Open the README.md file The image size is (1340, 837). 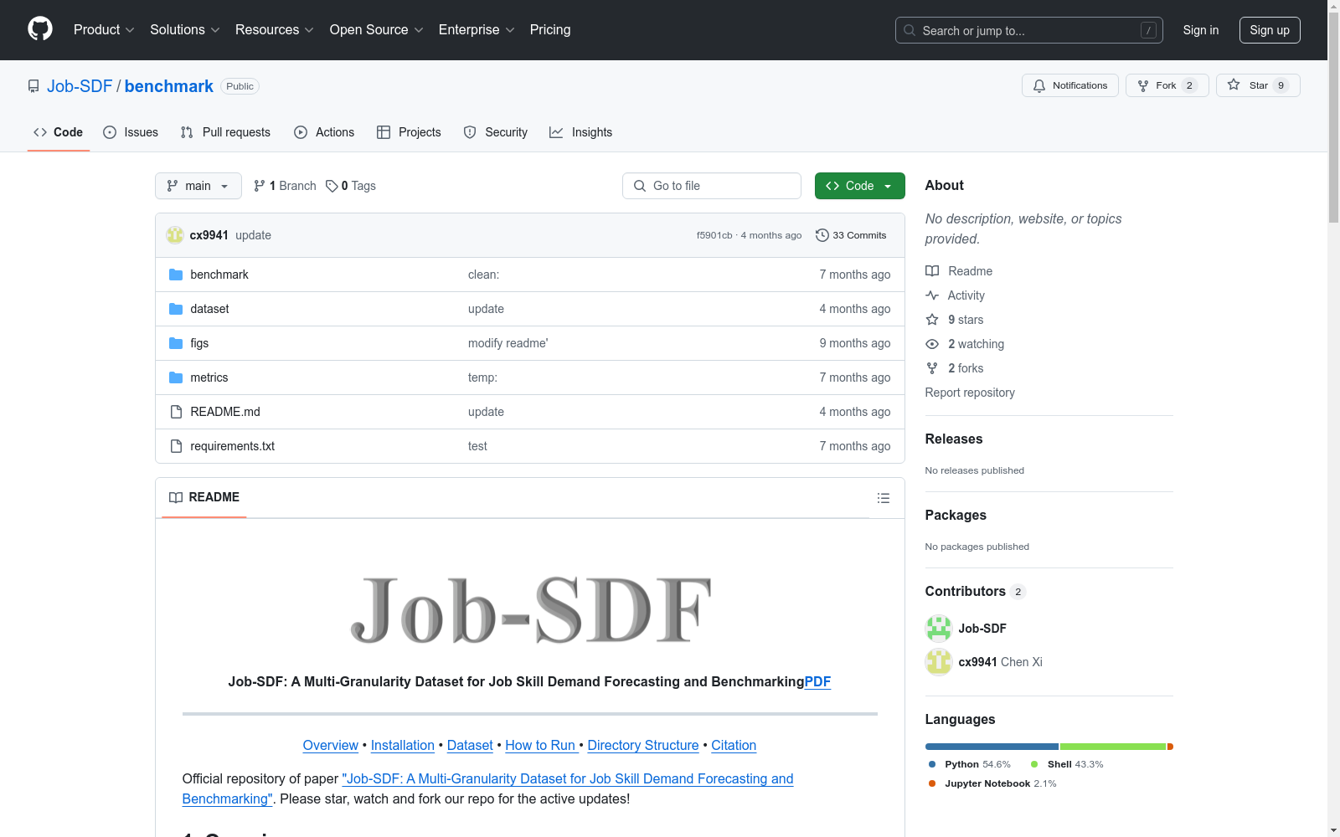point(225,412)
